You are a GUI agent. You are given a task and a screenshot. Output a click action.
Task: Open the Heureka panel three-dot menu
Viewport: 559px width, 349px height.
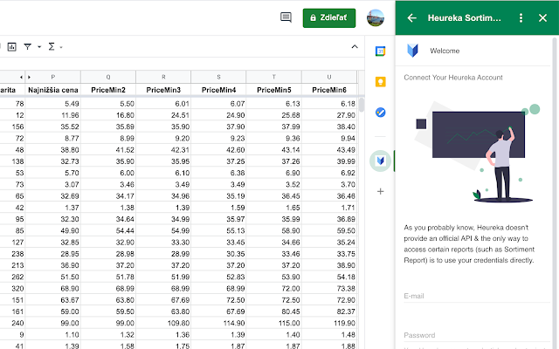pos(521,17)
